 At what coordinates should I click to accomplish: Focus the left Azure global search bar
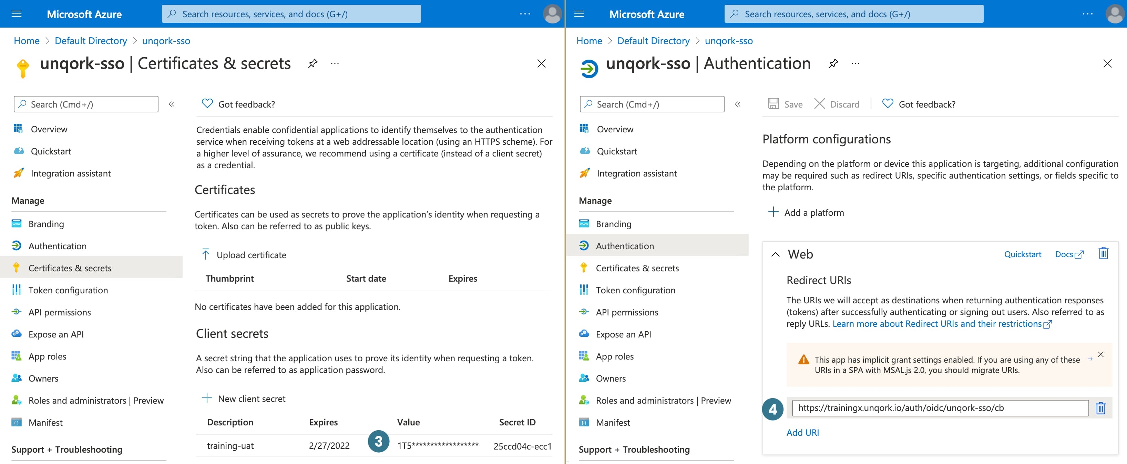(x=291, y=14)
